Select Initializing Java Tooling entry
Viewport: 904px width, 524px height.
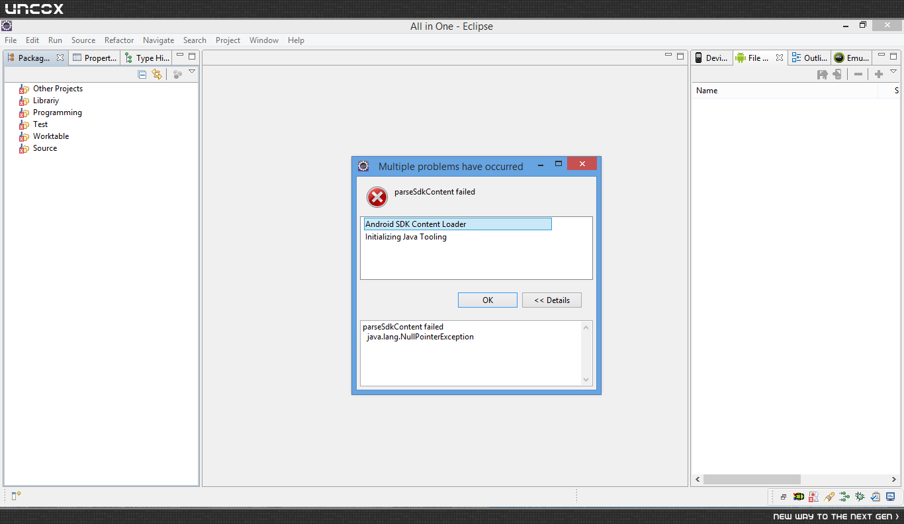click(406, 237)
